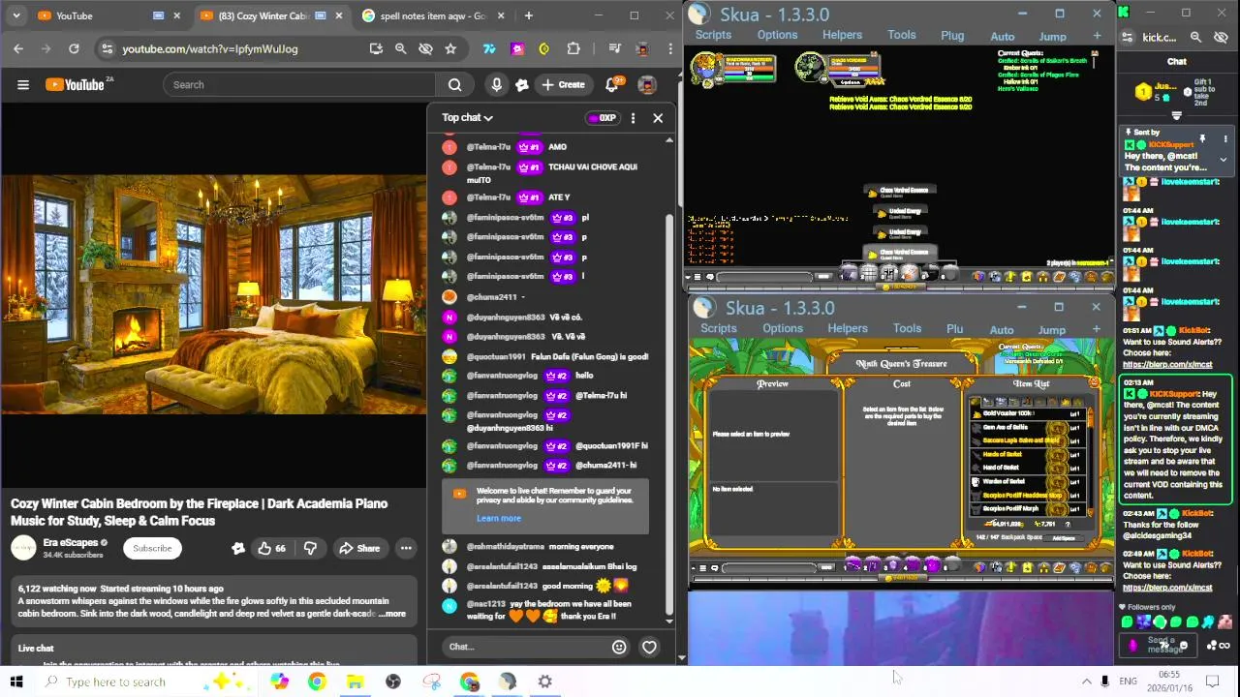Open YouTube account avatar menu

coord(647,84)
